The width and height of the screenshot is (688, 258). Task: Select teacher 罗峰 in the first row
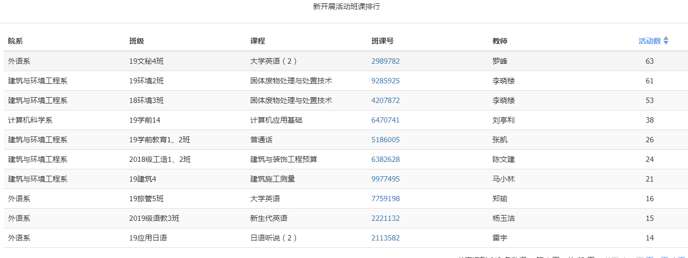pyautogui.click(x=500, y=61)
